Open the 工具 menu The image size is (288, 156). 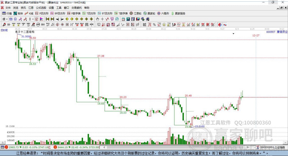pyautogui.click(x=59, y=8)
